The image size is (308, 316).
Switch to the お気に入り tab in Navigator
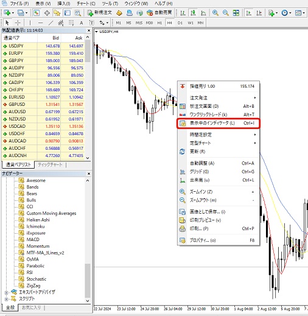click(32, 307)
